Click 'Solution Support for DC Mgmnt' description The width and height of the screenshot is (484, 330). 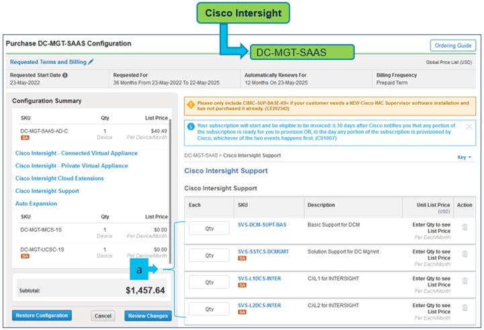[343, 251]
